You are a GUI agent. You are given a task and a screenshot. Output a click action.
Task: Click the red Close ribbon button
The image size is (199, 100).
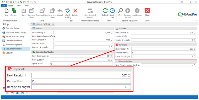click(147, 12)
